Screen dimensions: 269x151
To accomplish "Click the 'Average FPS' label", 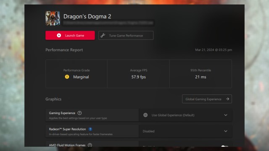I will pos(139,70).
